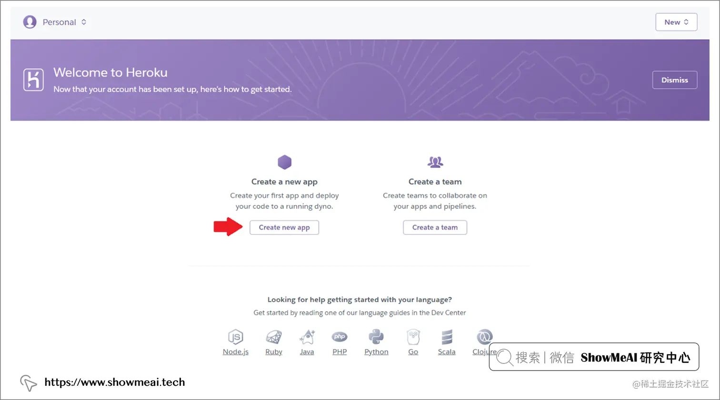Click the Clojure language icon
720x400 pixels.
(x=485, y=337)
